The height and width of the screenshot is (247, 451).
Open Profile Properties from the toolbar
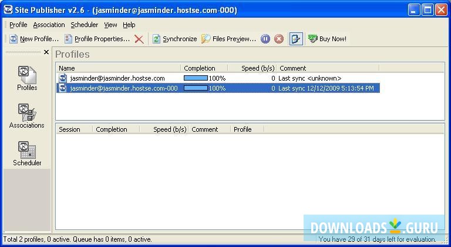point(97,39)
